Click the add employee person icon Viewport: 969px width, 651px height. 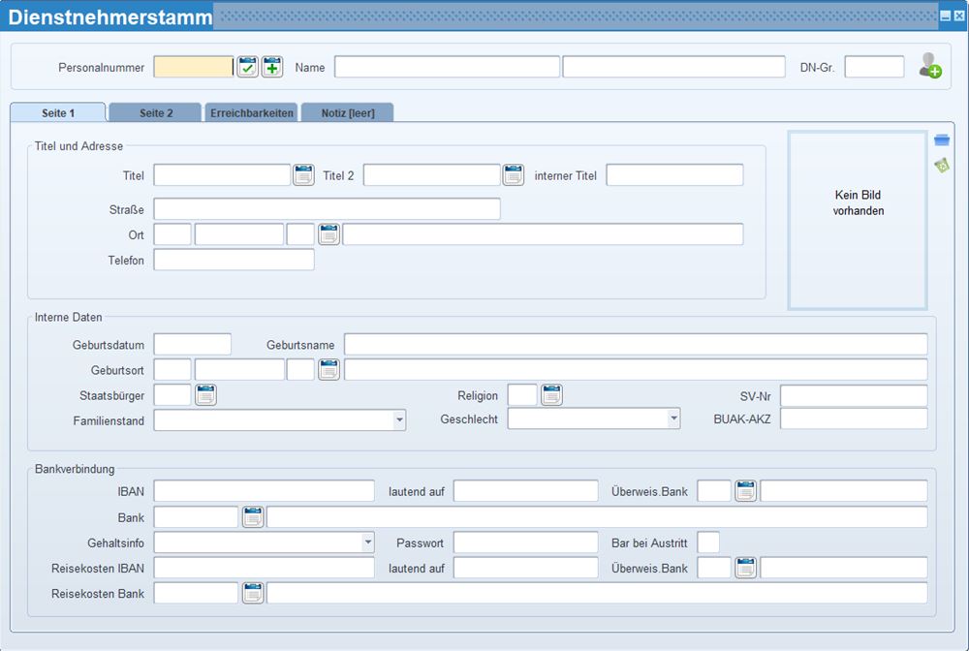coord(929,66)
